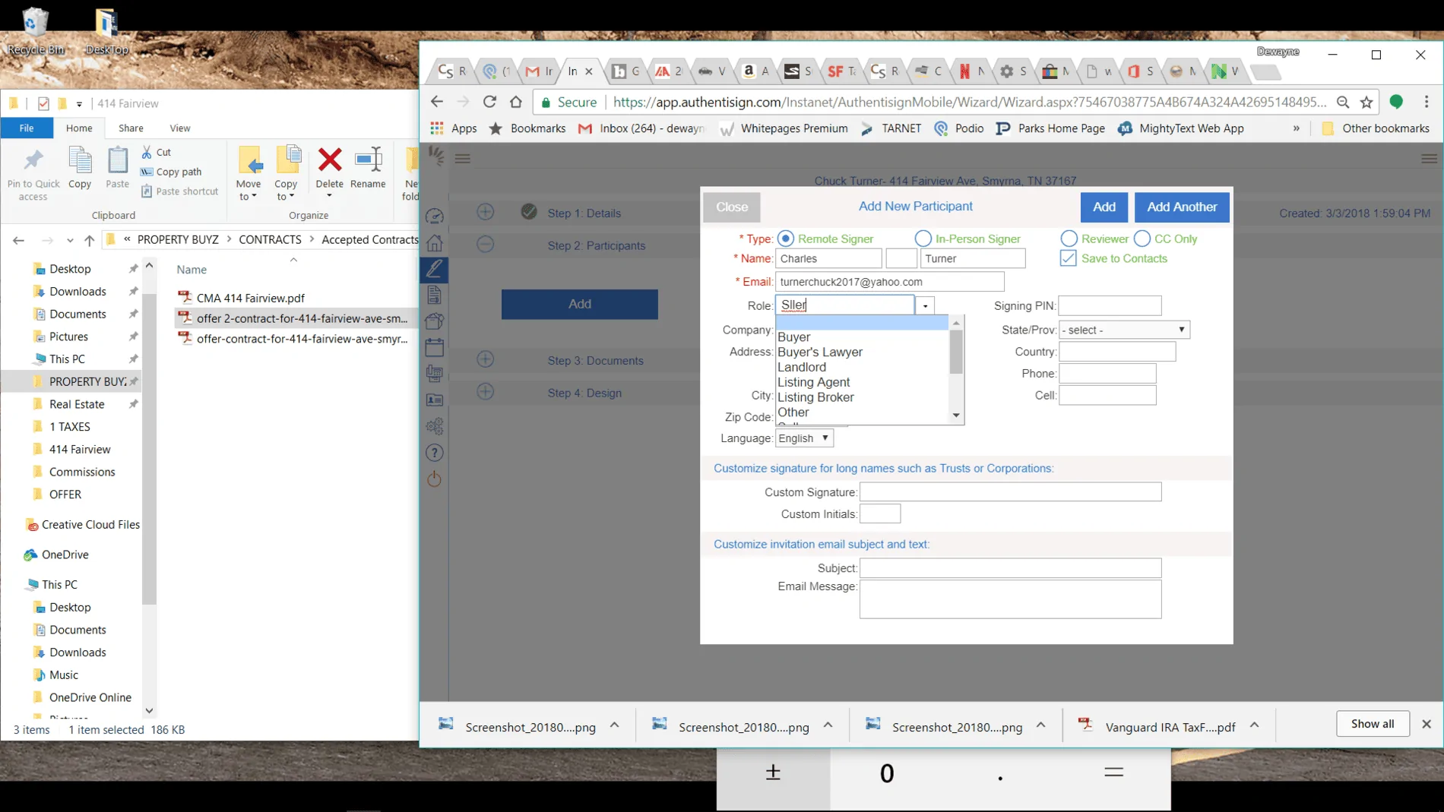Select CC Only radio button
The image size is (1444, 812).
1142,239
